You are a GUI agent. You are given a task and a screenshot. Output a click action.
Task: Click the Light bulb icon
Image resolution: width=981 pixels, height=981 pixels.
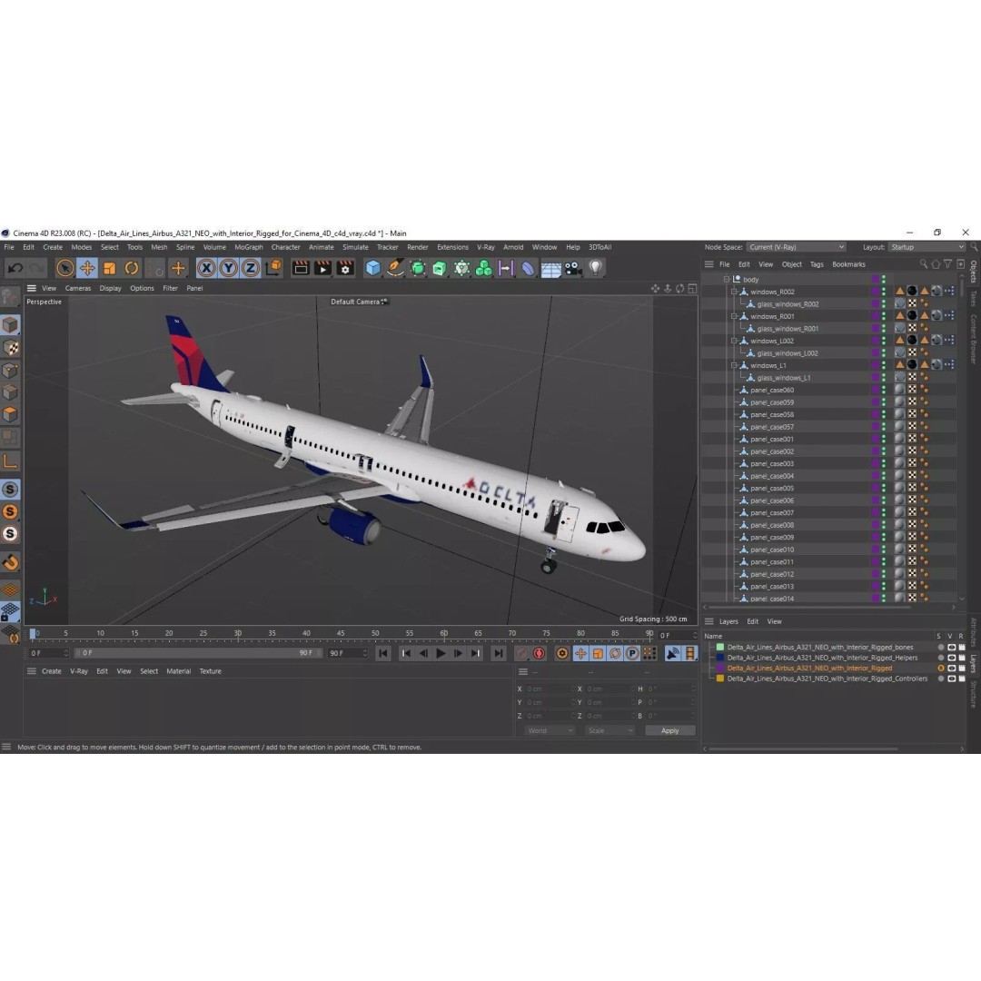[x=595, y=268]
